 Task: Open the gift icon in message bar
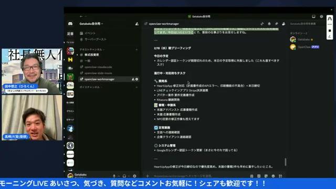tap(251, 176)
